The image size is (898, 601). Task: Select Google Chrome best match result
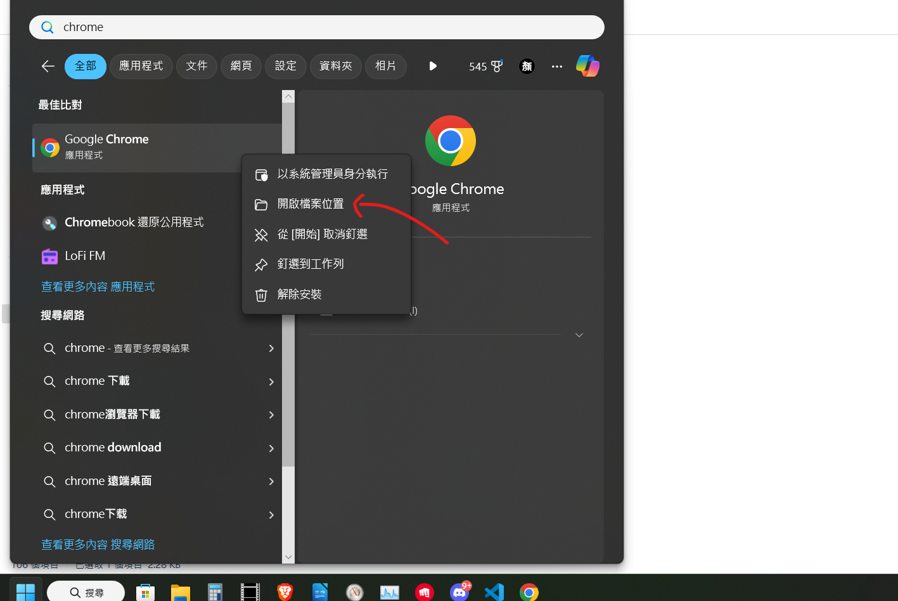click(157, 148)
